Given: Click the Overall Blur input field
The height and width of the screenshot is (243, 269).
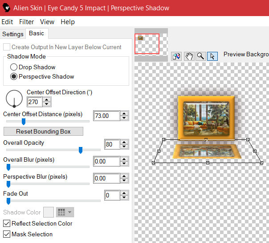Looking at the screenshot, I should click(x=106, y=161).
